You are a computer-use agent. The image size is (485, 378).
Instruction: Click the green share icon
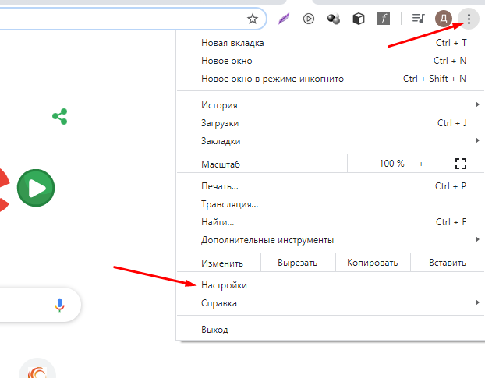point(60,117)
